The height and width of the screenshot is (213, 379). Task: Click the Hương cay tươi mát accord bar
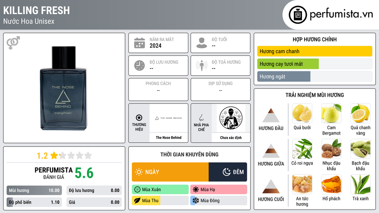(315, 64)
